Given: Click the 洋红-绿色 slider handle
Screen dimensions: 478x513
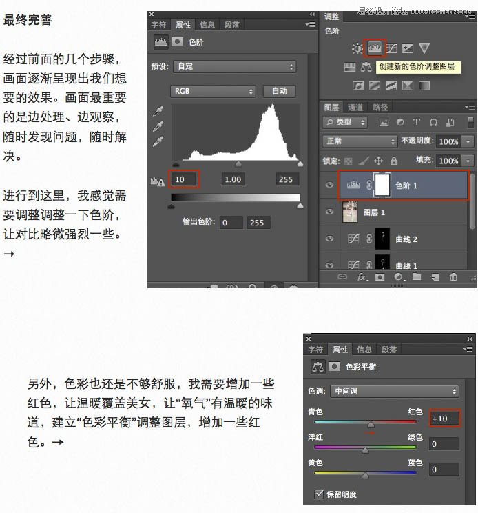Looking at the screenshot, I should (x=365, y=450).
